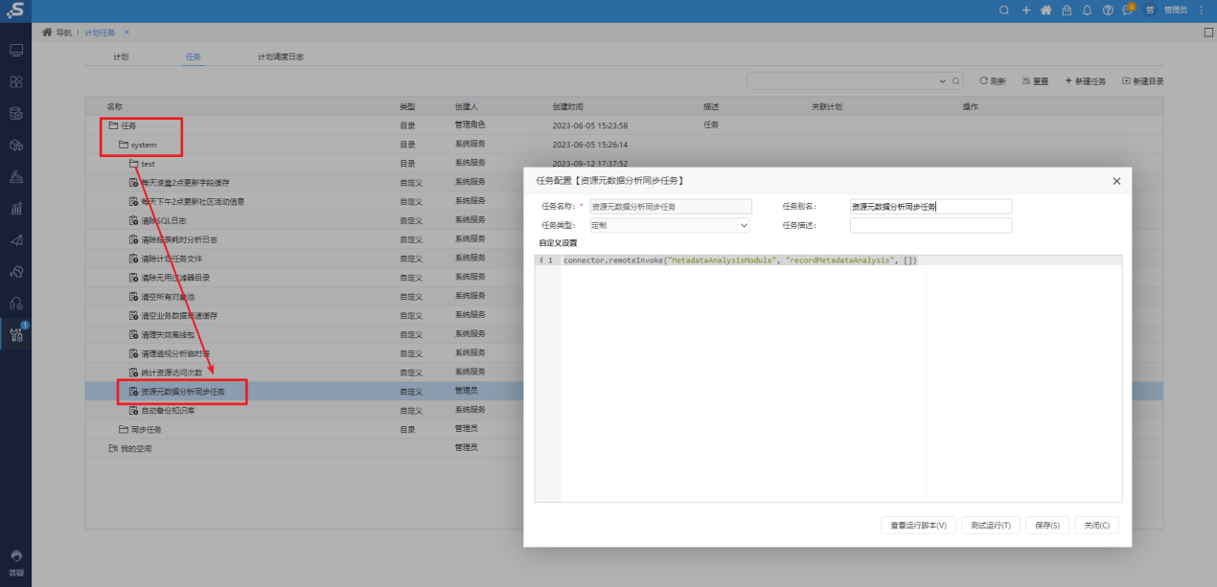Open the shopping bag market icon

(x=1067, y=10)
